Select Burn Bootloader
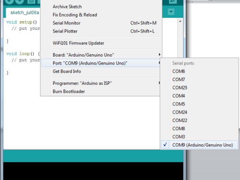 101,91
